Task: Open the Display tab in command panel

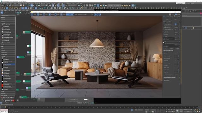Action: tap(193, 11)
